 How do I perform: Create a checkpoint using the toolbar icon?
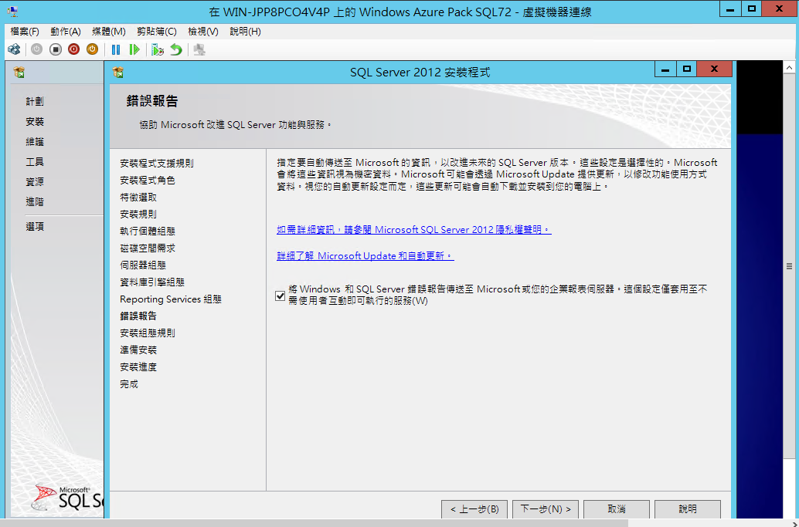158,49
